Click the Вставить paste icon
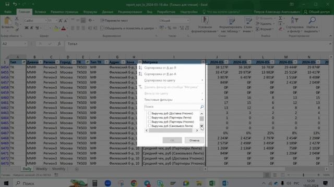This screenshot has height=187, width=334. [8, 21]
